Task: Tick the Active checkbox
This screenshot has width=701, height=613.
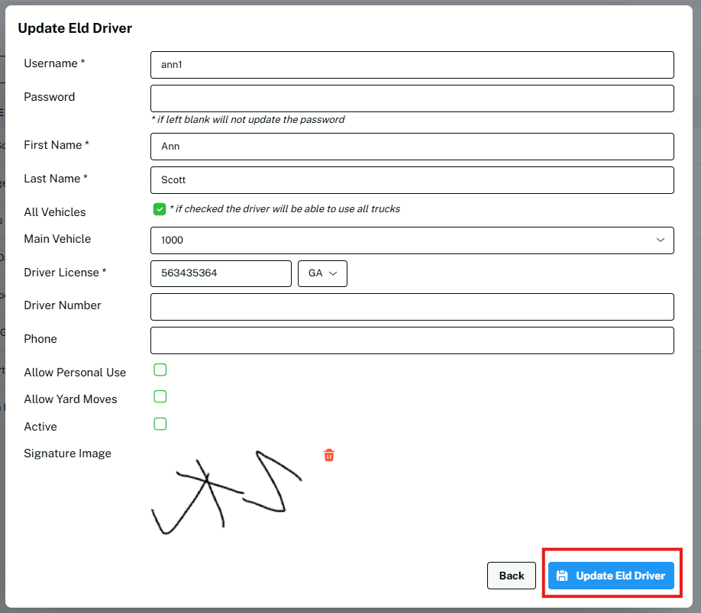Action: pos(160,424)
